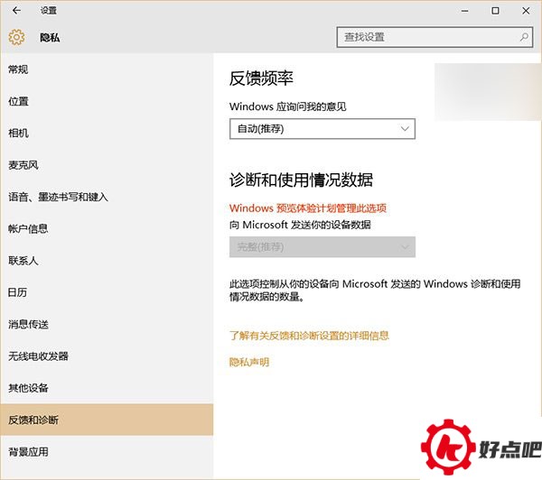The image size is (542, 480).
Task: Open 了解有关反馈和诊断设置的详细信息 link
Action: (309, 336)
